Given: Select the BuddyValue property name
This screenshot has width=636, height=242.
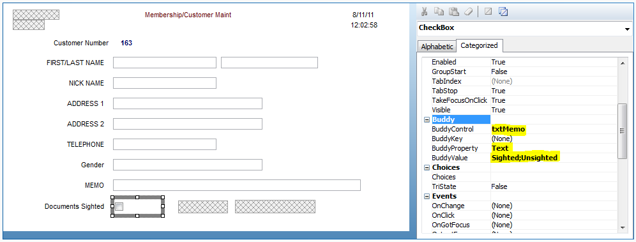Looking at the screenshot, I should click(450, 158).
